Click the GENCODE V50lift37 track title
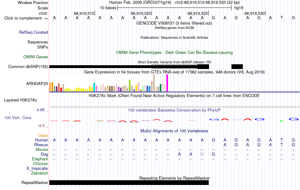The width and height of the screenshot is (300, 190). 174,23
